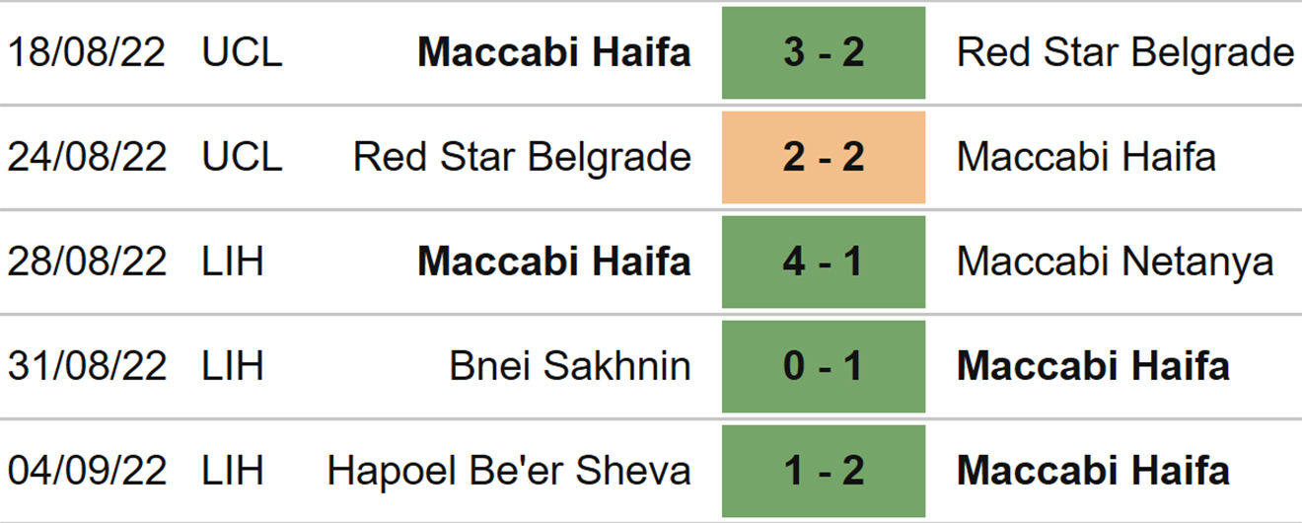Viewport: 1302px width, 523px height.
Task: Click the 0 - 1 score cell
Action: tap(824, 367)
